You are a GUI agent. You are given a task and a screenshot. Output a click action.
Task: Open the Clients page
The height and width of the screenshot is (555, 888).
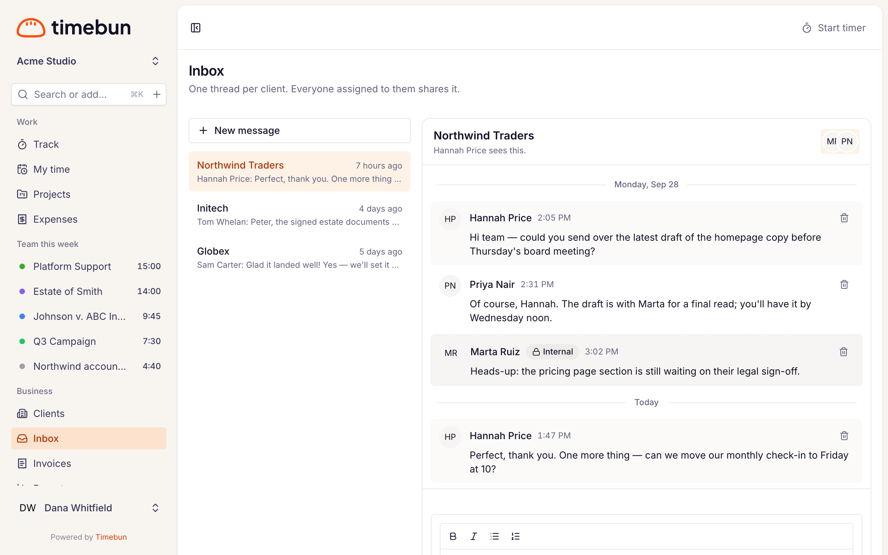(x=89, y=413)
